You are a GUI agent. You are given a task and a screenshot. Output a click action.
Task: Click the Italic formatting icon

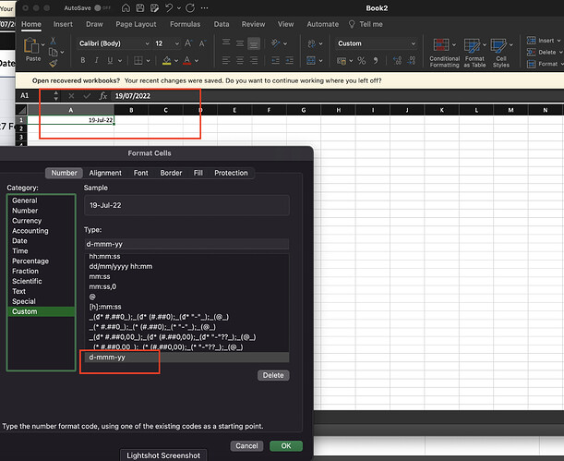point(96,61)
